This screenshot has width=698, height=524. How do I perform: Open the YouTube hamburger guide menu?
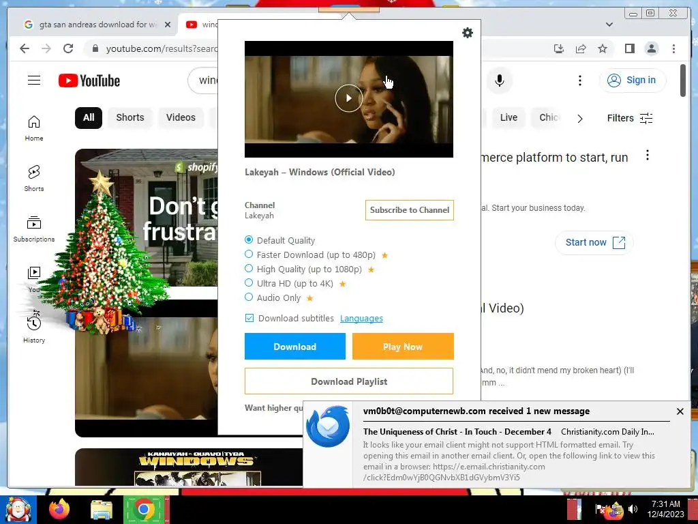(x=34, y=81)
